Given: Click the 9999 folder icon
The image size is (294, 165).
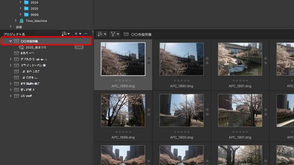Looking at the screenshot, I should [x=26, y=15].
